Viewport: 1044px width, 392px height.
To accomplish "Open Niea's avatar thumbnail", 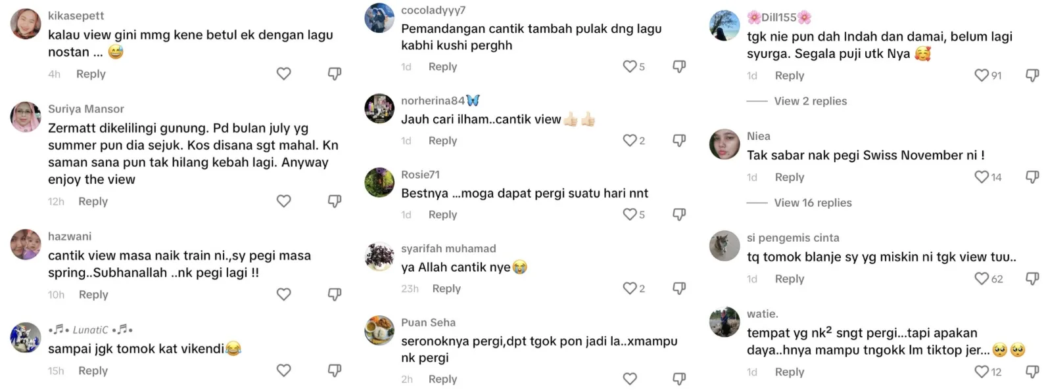I will [724, 144].
